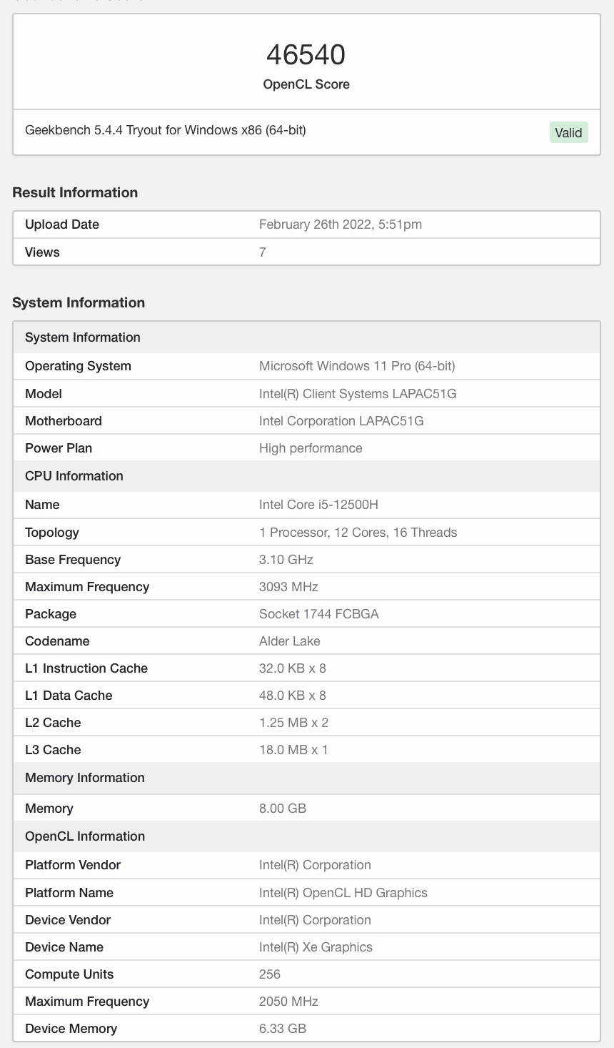Click the Intel(R) Client Systems LAPAC51G model
This screenshot has width=614, height=1048.
[358, 394]
